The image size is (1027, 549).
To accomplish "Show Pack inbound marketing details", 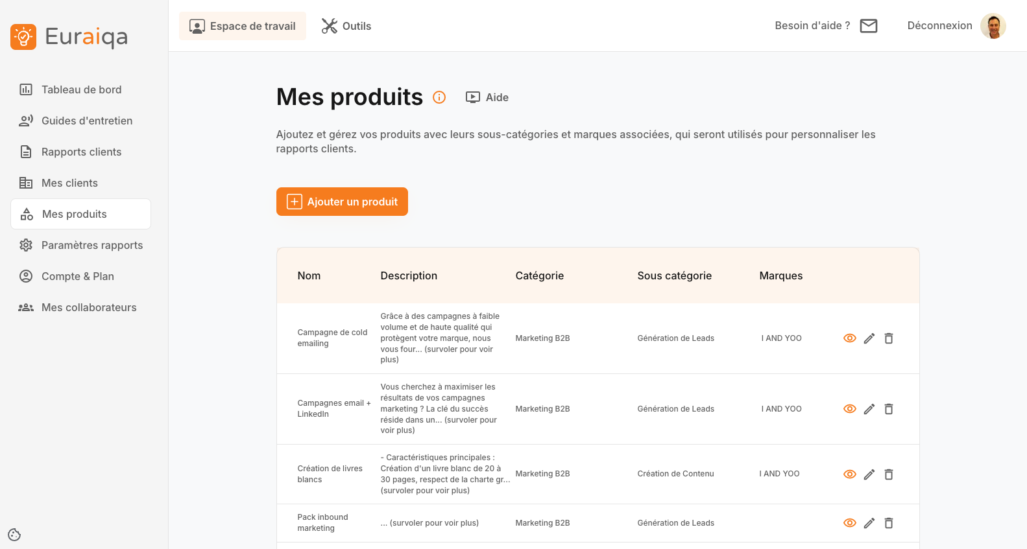I will (850, 523).
